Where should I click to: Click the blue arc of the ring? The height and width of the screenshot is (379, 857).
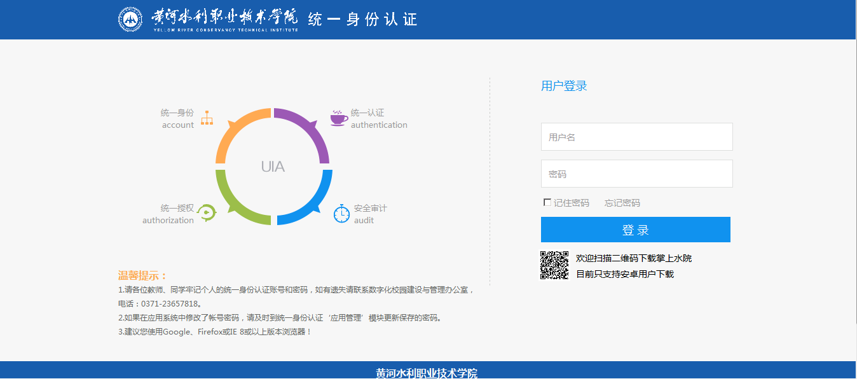tap(312, 205)
